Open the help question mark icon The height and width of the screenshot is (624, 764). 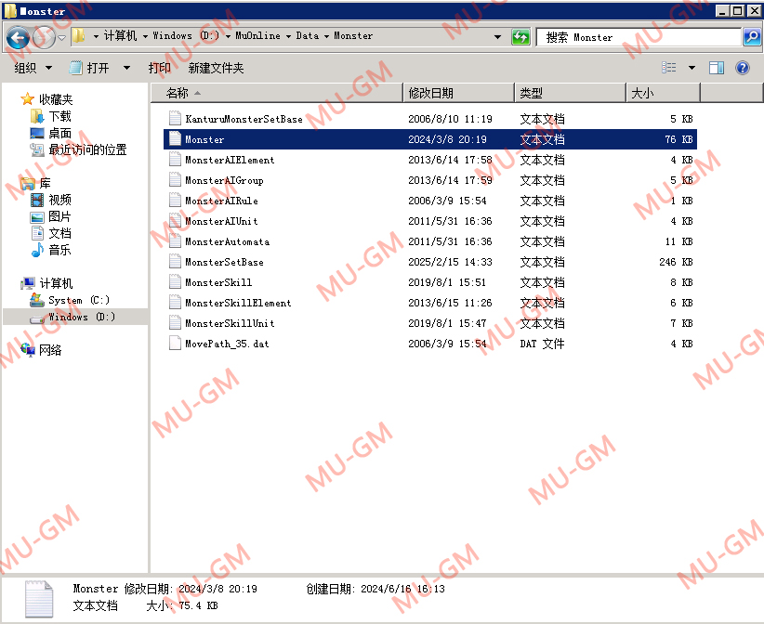click(743, 68)
